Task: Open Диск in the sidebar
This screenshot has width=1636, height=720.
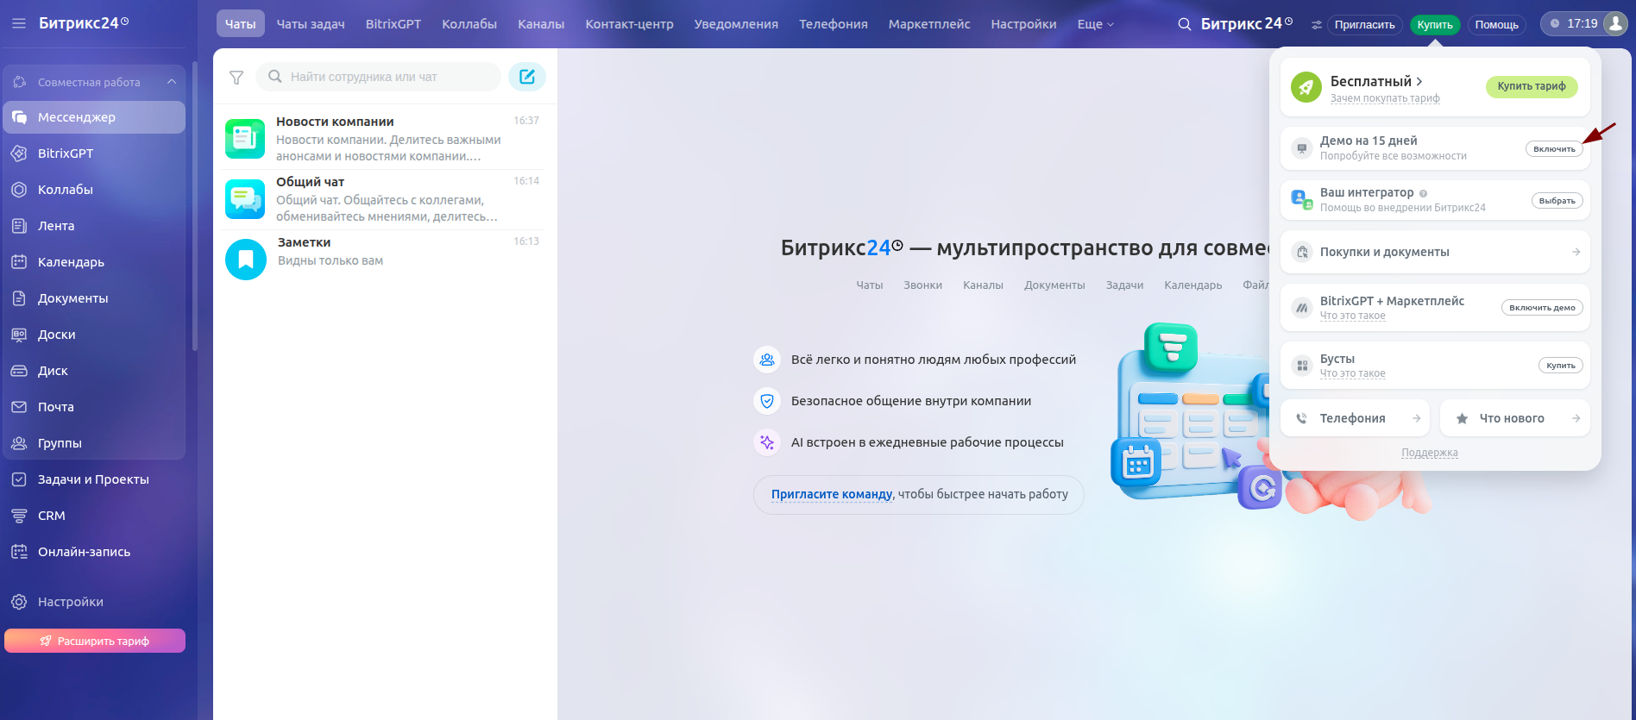Action: pyautogui.click(x=94, y=371)
